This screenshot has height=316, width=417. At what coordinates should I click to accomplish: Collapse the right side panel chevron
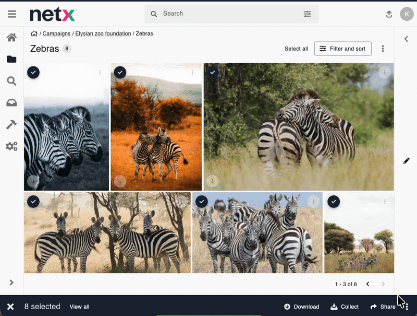coord(407,39)
